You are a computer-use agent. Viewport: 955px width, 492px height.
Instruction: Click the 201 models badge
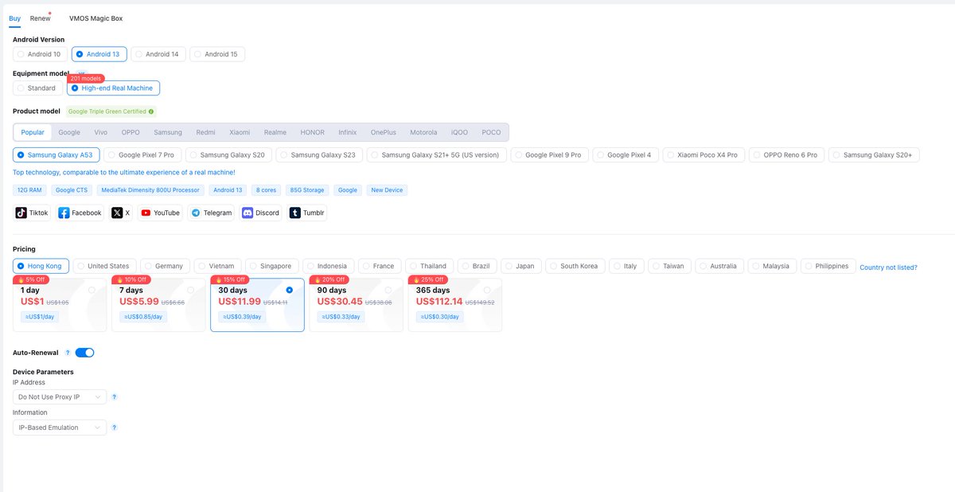(x=86, y=79)
